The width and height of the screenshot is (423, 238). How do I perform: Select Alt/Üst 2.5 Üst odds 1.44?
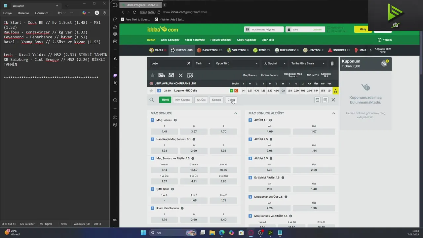[x=314, y=151]
